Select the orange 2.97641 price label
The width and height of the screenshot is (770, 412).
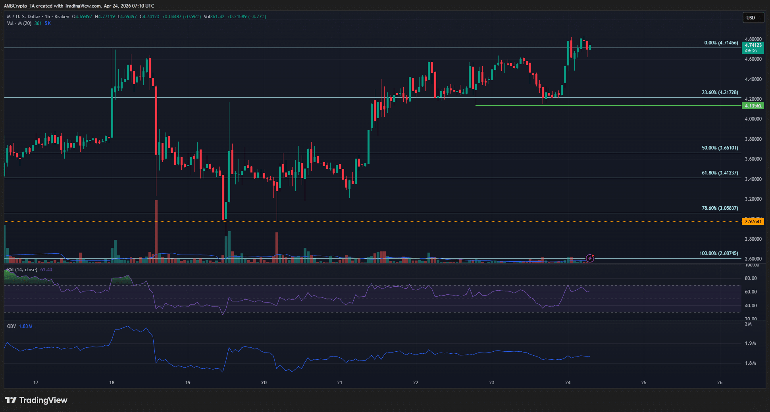(753, 221)
